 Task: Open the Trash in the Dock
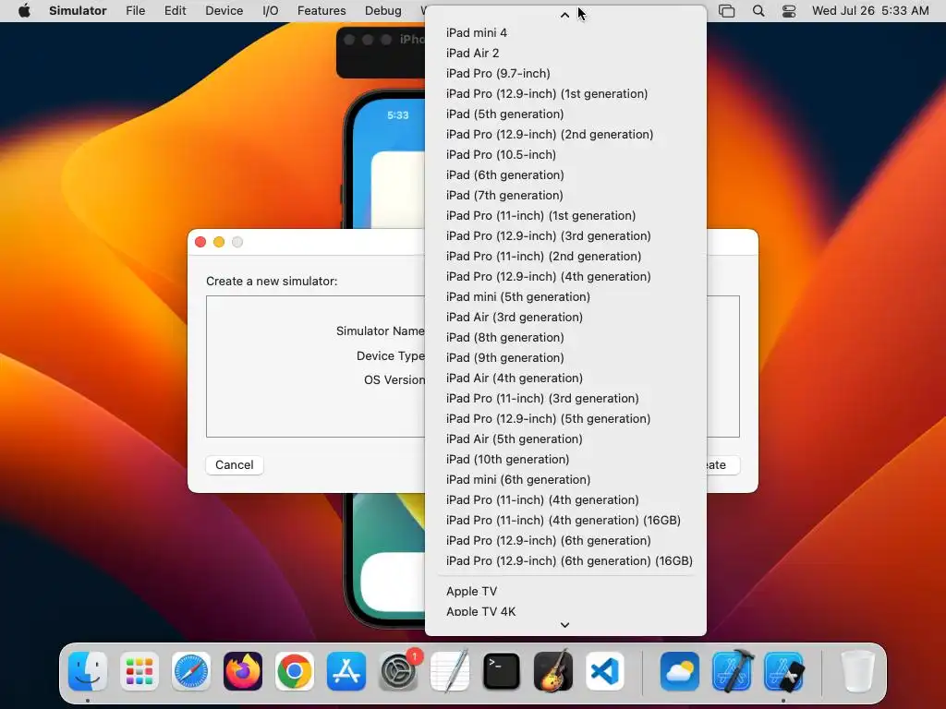click(858, 671)
